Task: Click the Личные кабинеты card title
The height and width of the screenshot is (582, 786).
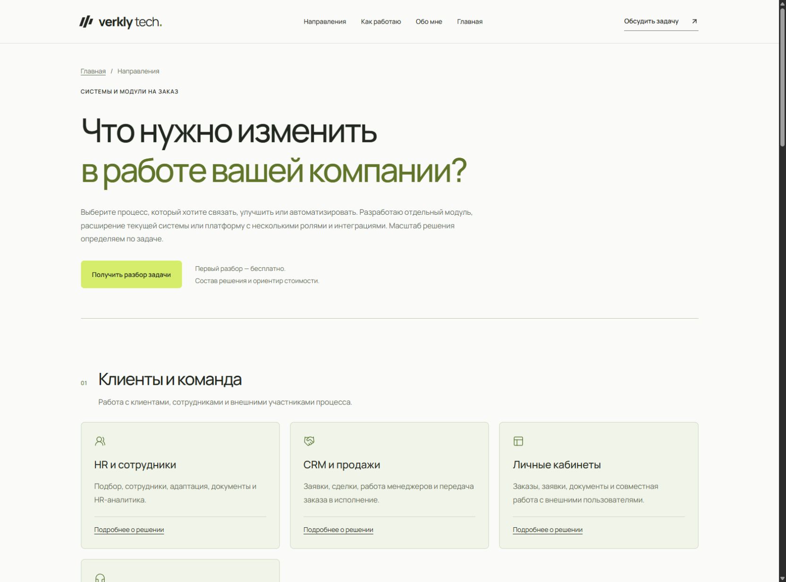Action: point(557,464)
